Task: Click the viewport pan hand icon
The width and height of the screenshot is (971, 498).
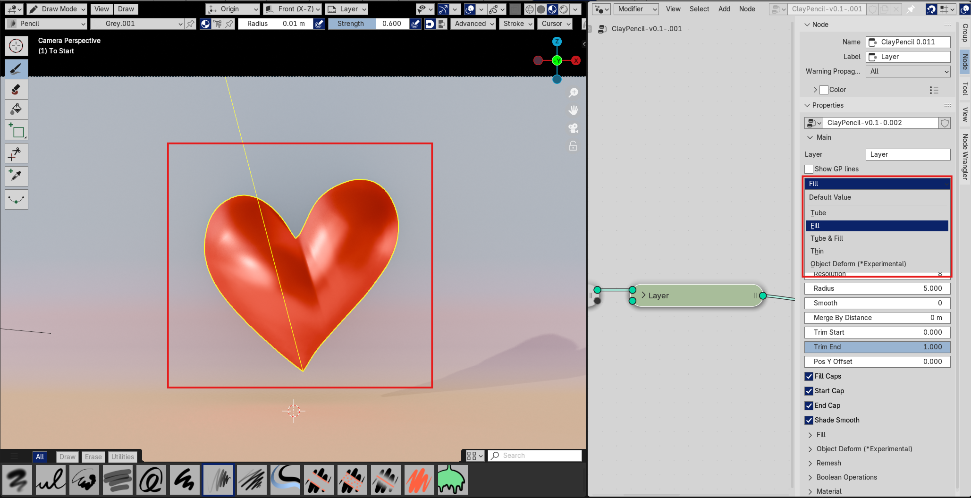Action: (x=573, y=110)
